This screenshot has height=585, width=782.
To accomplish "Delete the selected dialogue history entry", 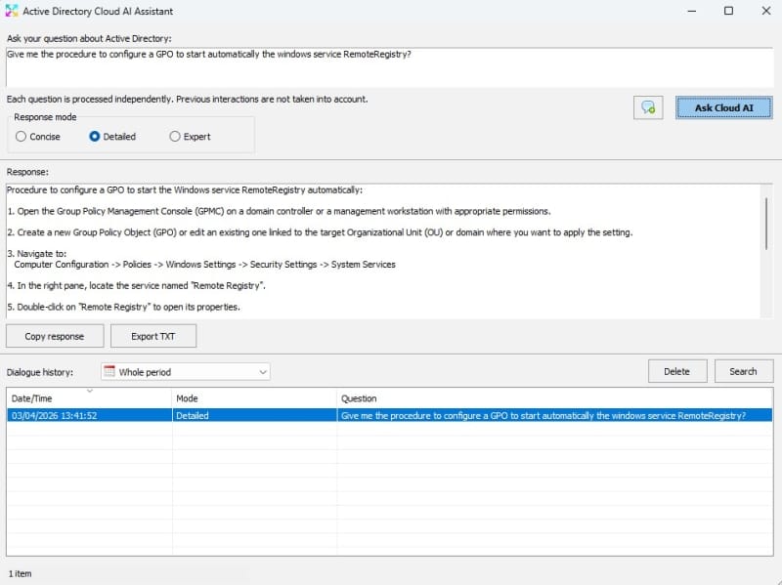I will click(676, 371).
